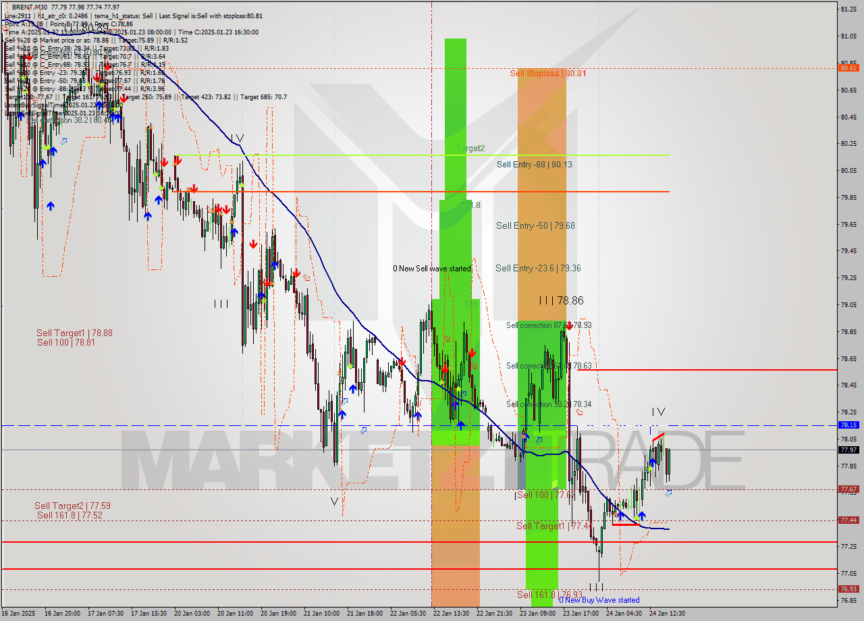The image size is (864, 621).
Task: Click the '17 Jan 07:30' time axis label
Action: pos(105,614)
